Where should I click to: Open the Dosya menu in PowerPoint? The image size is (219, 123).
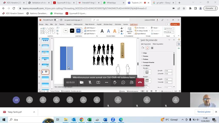point(41,24)
